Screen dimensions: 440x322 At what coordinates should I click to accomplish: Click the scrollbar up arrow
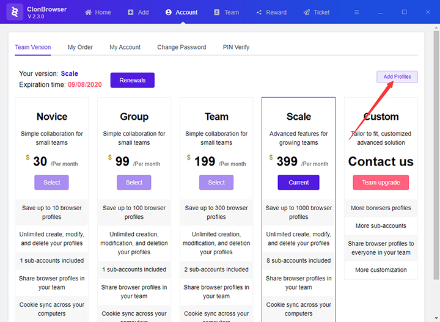(x=436, y=27)
